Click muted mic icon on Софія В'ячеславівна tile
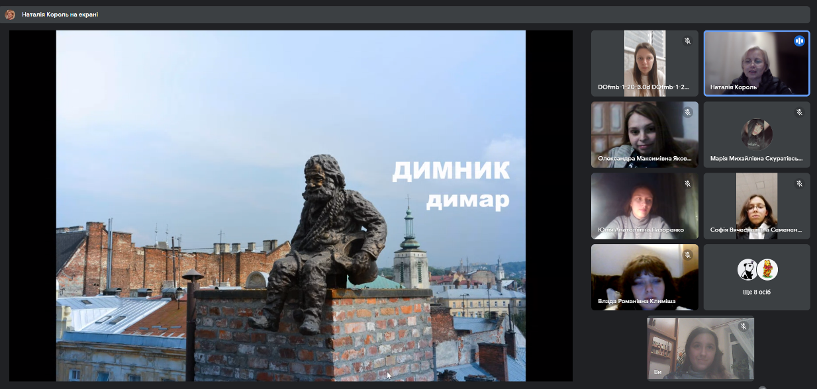 tap(799, 184)
